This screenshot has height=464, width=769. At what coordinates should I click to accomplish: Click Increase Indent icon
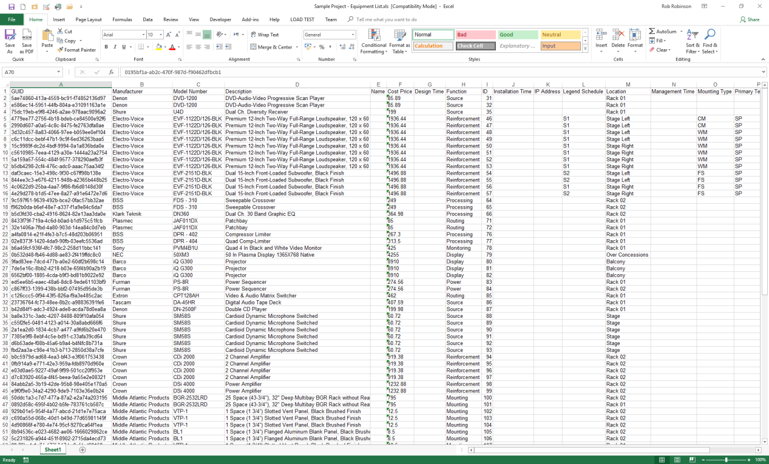click(228, 47)
